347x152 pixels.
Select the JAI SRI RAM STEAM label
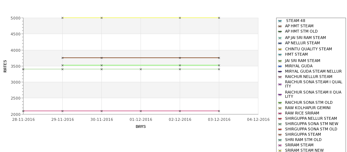click(x=303, y=61)
